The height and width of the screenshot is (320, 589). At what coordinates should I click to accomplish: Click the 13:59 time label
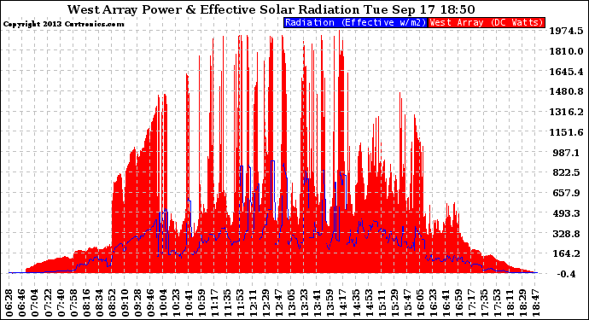329,302
